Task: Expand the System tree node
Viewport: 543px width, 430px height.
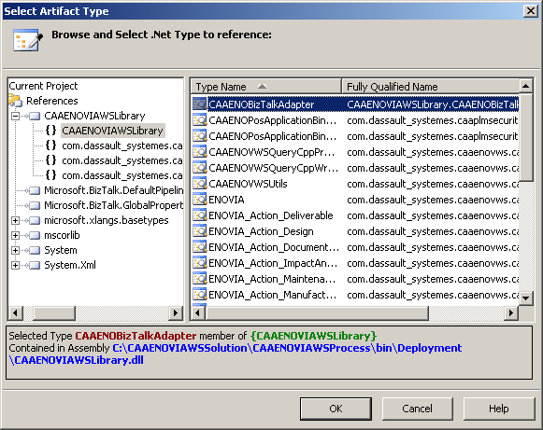Action: coord(15,250)
